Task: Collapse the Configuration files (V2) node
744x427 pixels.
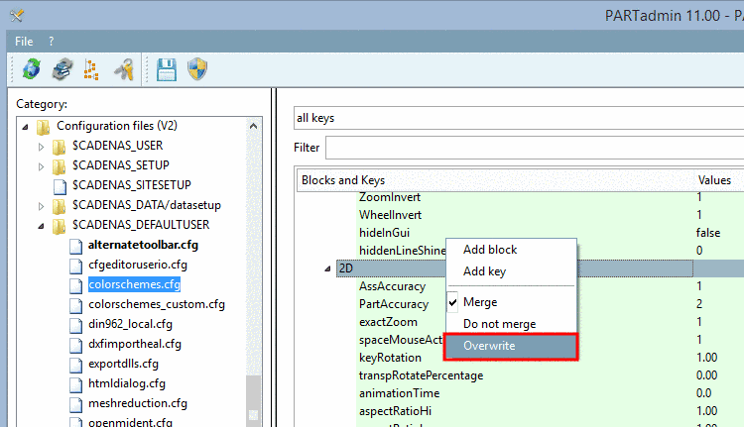Action: click(x=25, y=127)
